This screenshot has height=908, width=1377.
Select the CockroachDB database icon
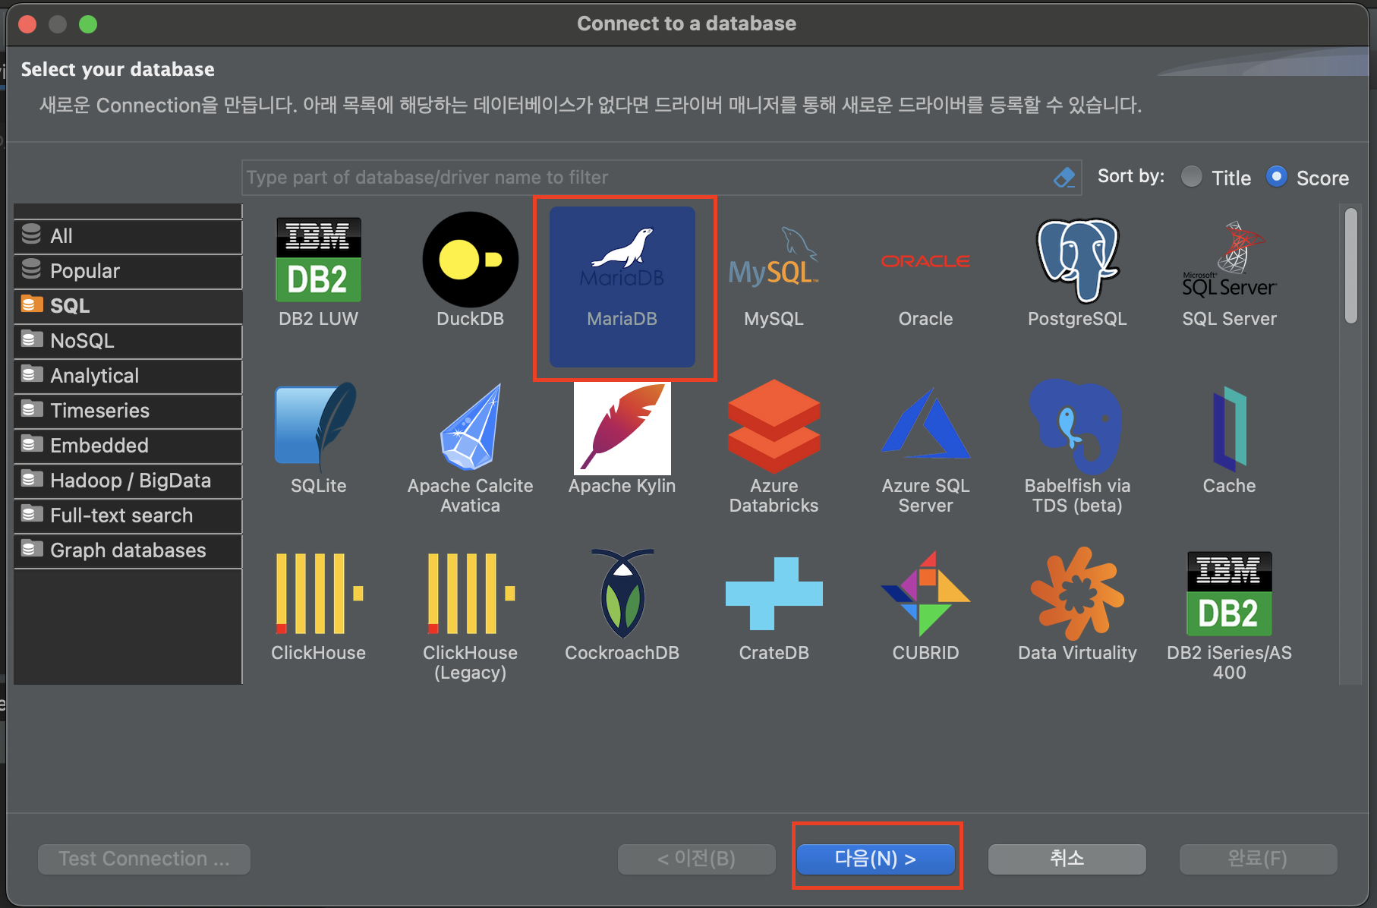tap(622, 596)
